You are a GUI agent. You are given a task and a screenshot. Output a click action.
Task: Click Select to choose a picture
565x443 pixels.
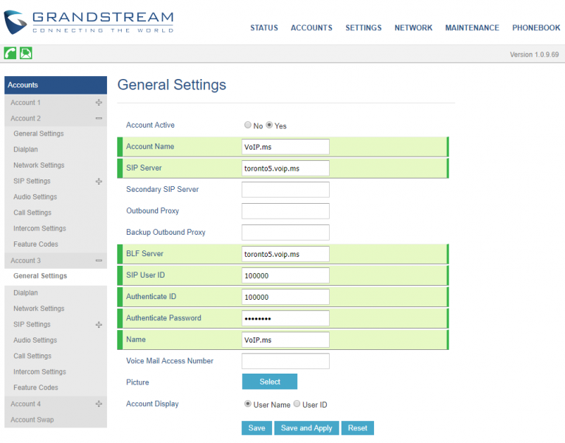pos(269,382)
